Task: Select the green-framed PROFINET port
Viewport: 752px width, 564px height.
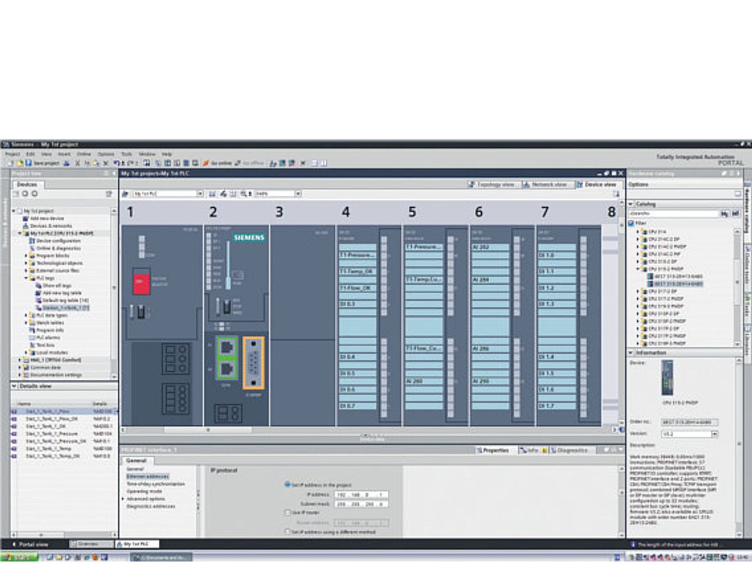Action: (x=227, y=358)
